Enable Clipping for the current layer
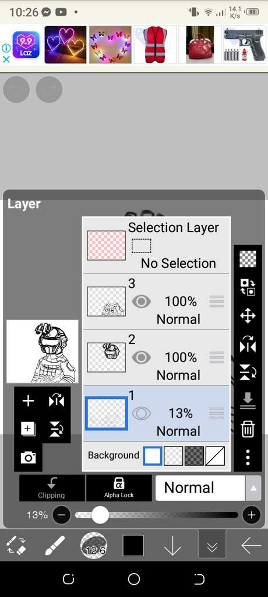This screenshot has width=268, height=597. 52,488
